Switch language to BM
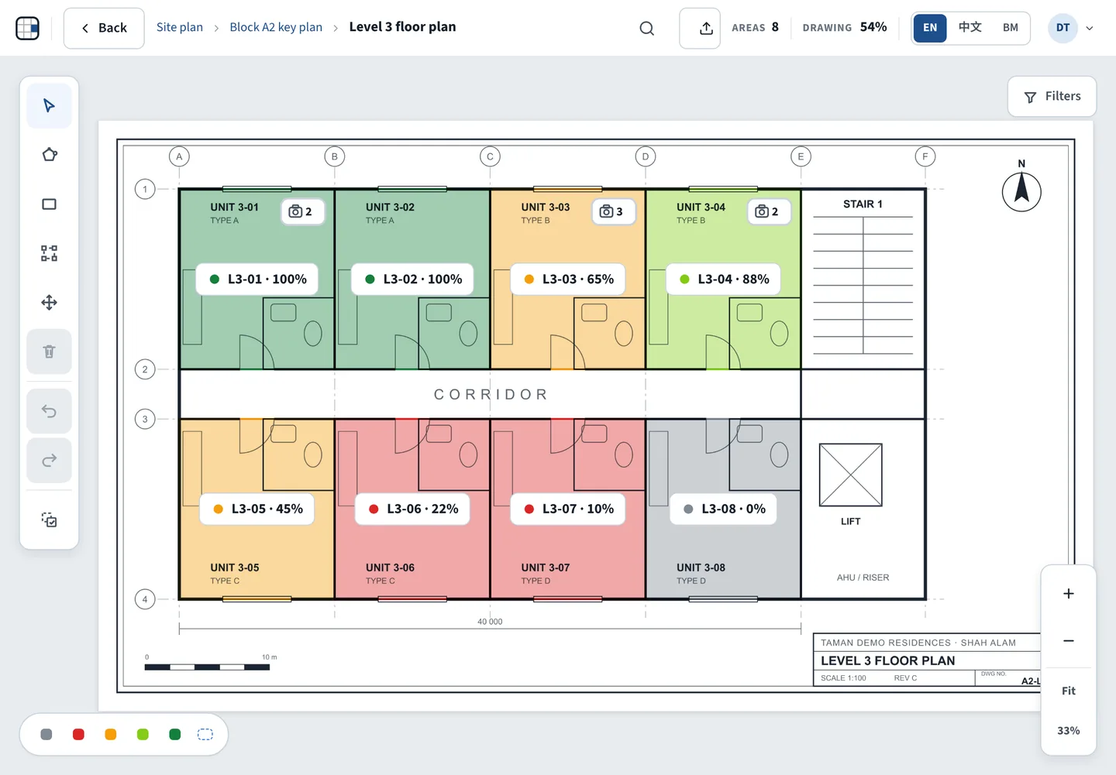The width and height of the screenshot is (1116, 775). pos(1011,28)
